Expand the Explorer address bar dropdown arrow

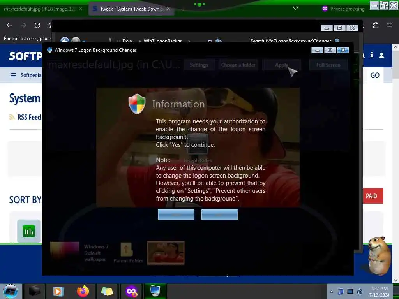(x=210, y=41)
